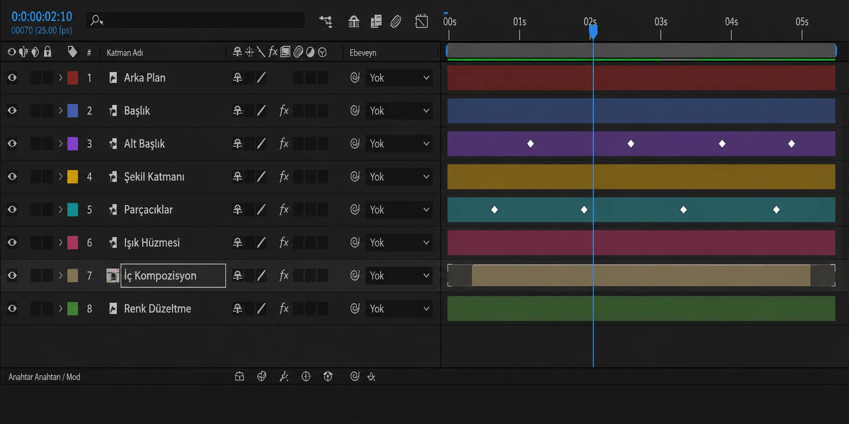Viewport: 849px width, 424px height.
Task: Click the 03s mark on time ruler
Action: point(661,22)
